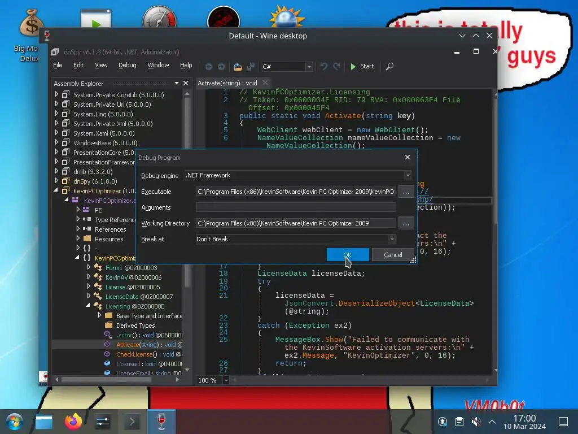Viewport: 578px width, 434px height.
Task: Select License @02000005 class
Action: (x=133, y=287)
